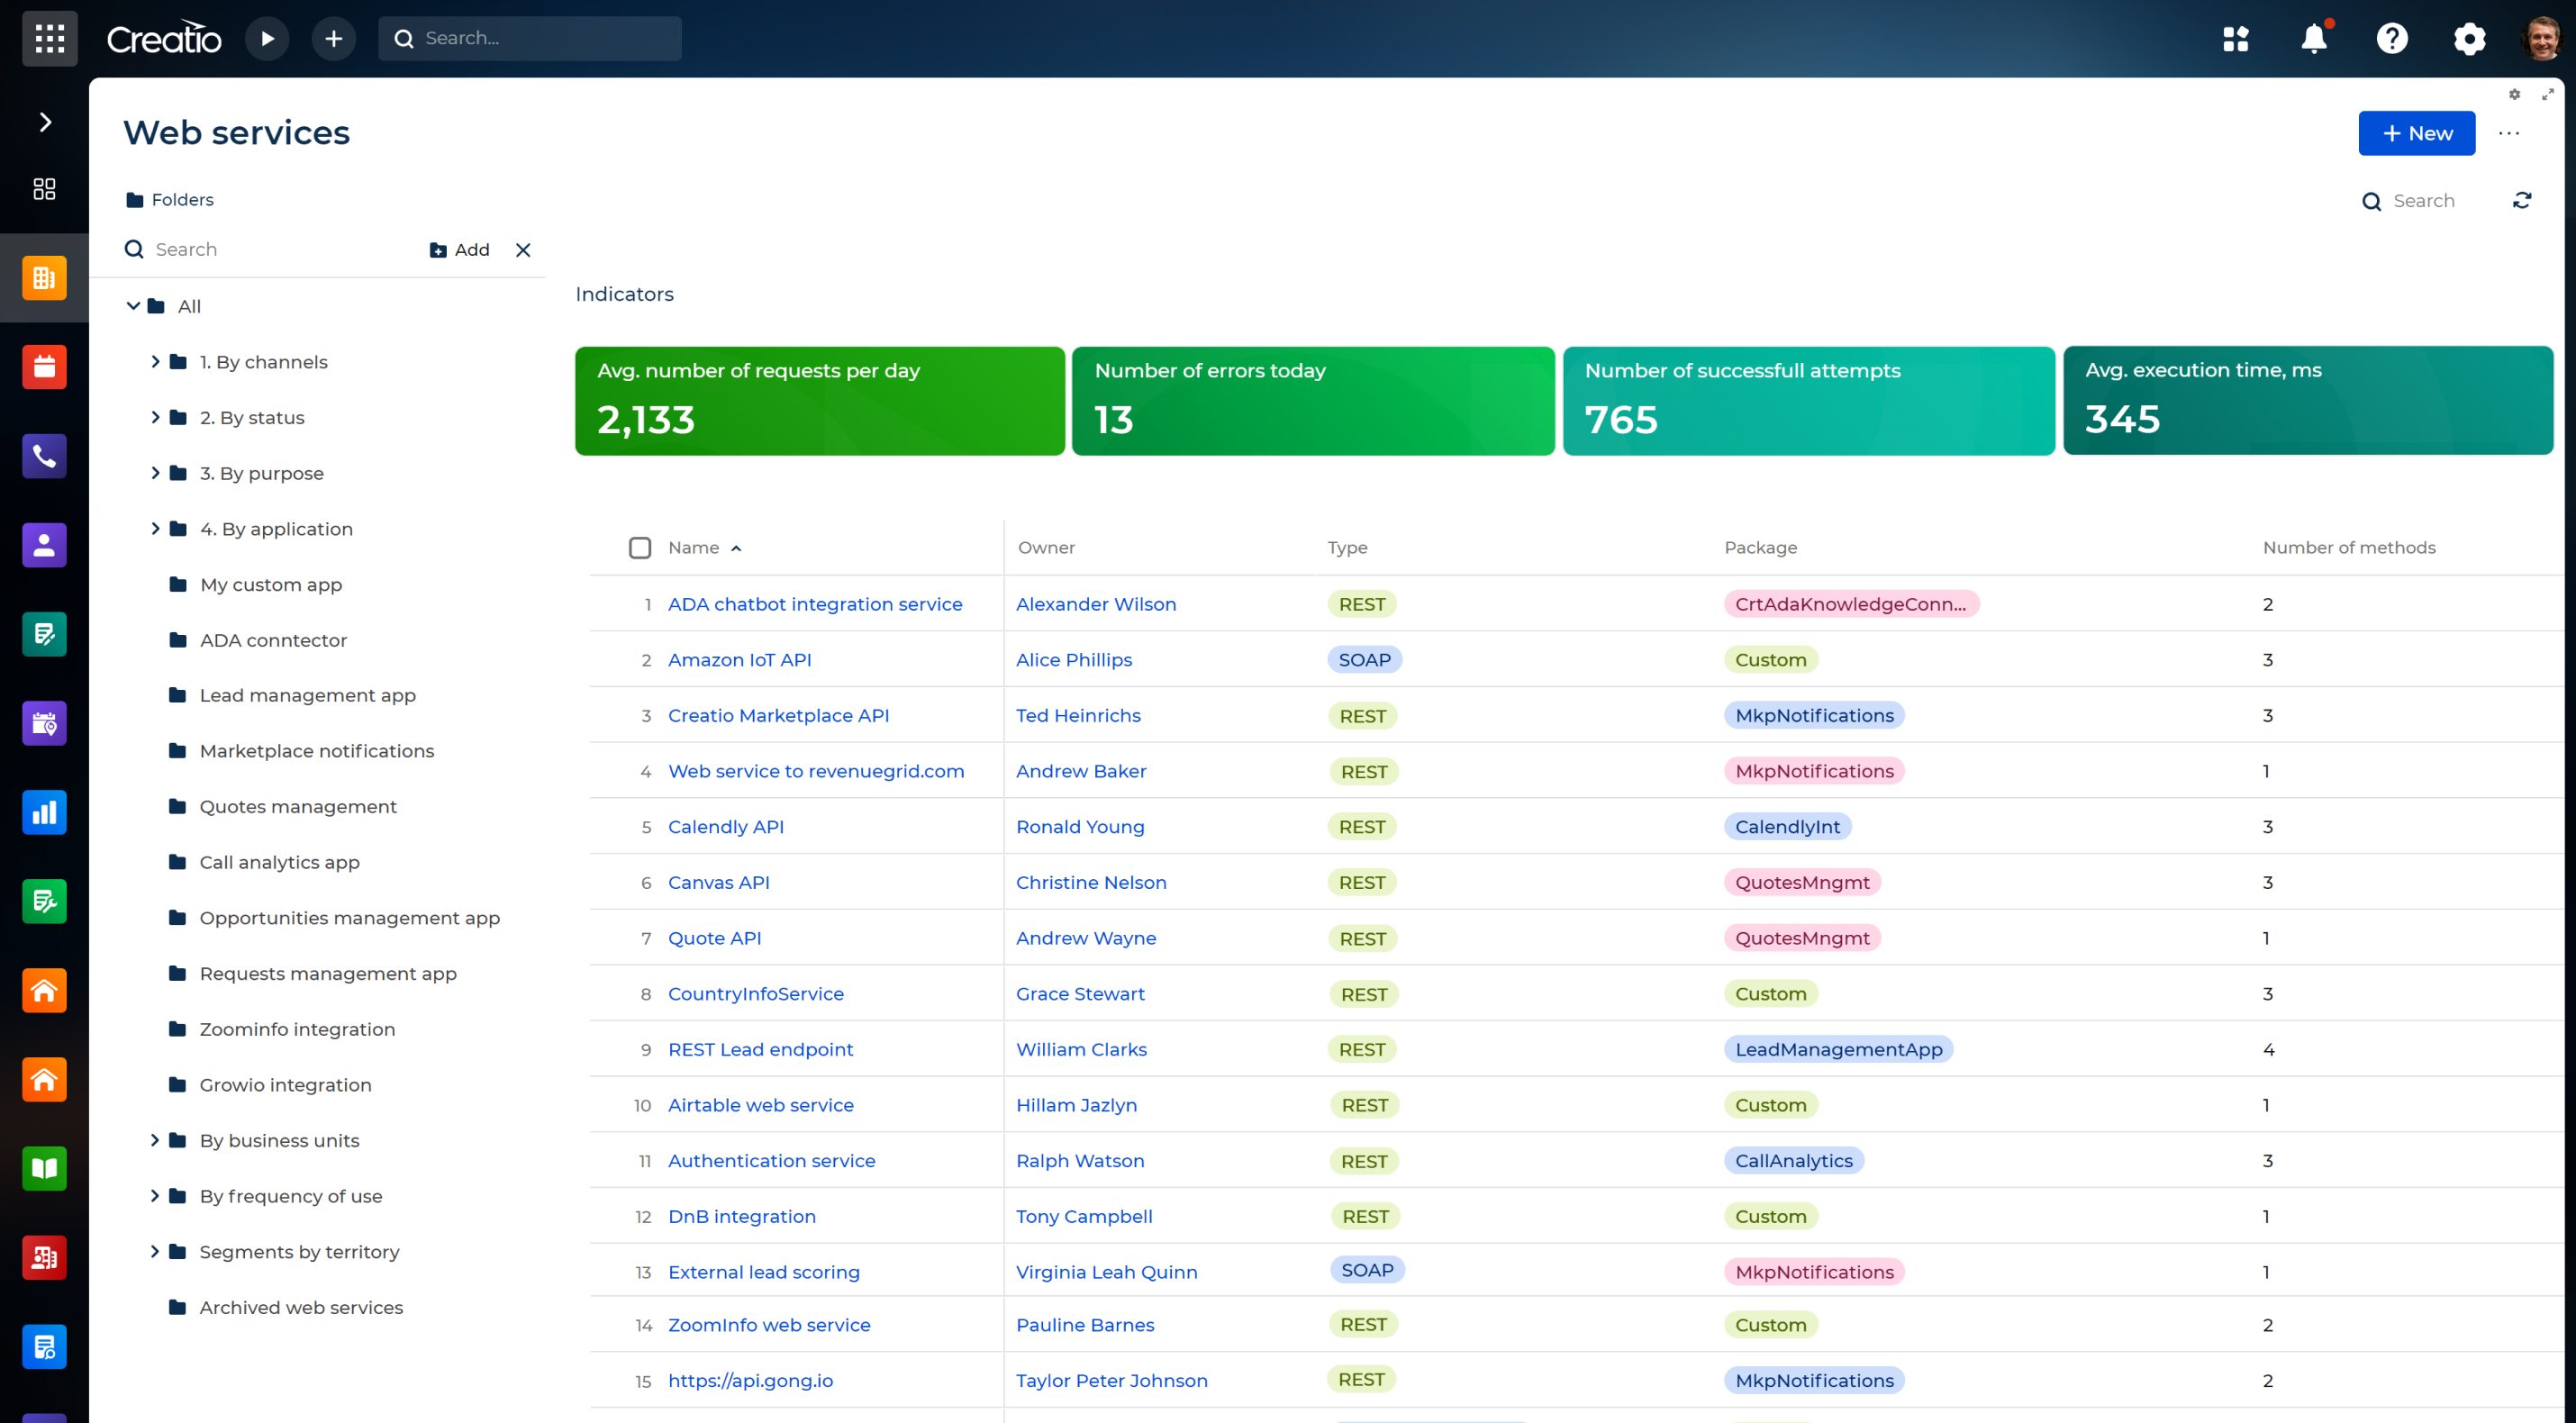Select the 'Archived web services' folder

pyautogui.click(x=300, y=1307)
